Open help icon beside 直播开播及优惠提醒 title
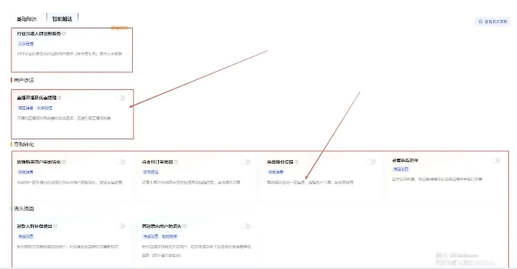Screen dimensions: 517x269 [x=60, y=98]
